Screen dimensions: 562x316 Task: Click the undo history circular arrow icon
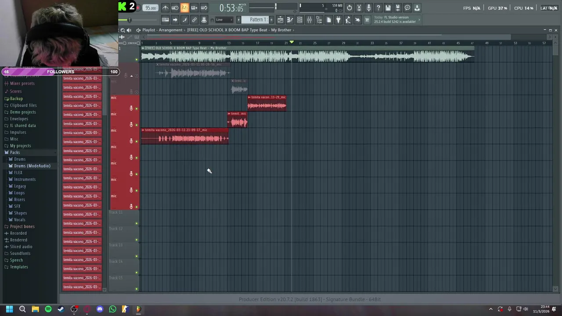point(349,7)
